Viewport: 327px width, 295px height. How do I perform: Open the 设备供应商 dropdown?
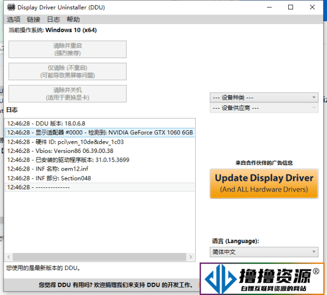264,108
